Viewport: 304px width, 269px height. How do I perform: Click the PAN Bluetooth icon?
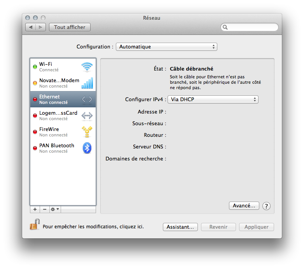(87, 148)
